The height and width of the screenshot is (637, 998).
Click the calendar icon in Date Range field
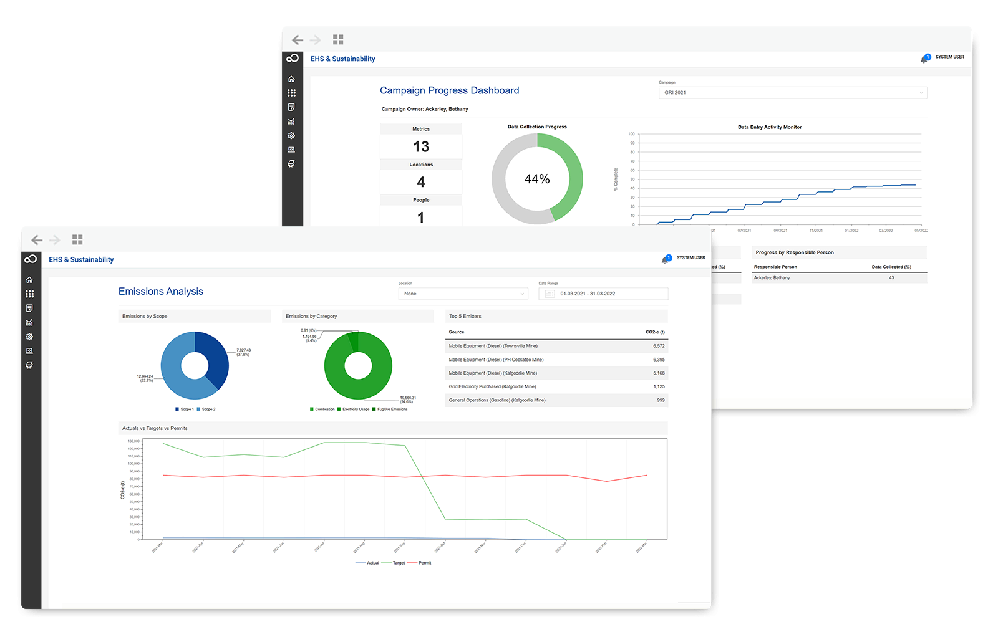550,294
